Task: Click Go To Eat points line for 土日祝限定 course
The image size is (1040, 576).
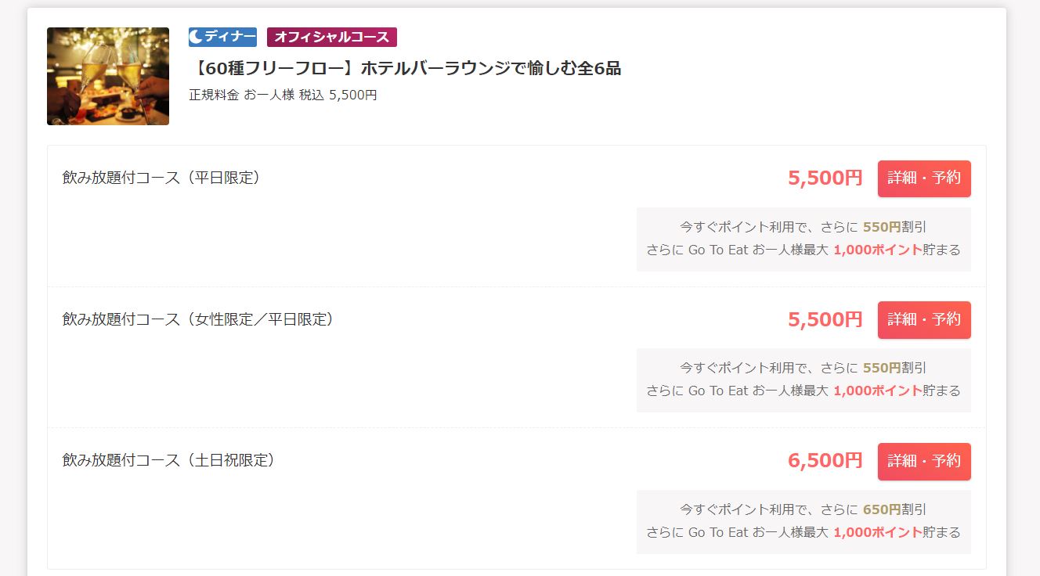Action: point(803,532)
